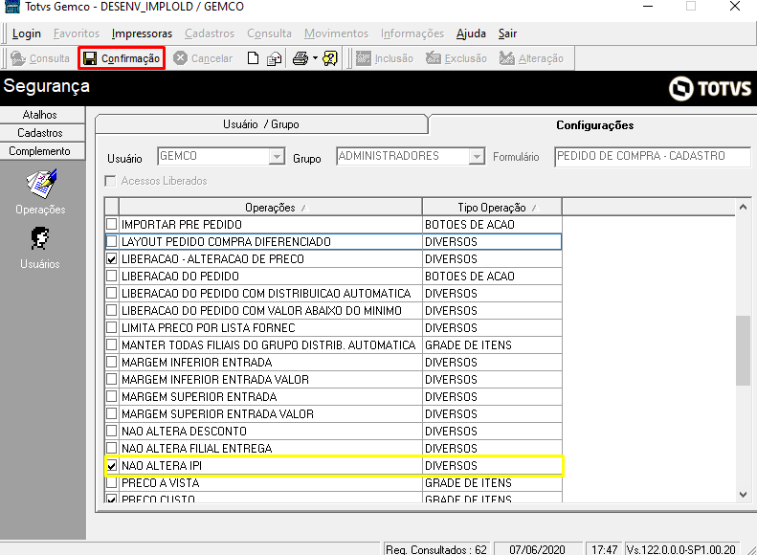Uncheck NAO ALTERA IPI checkbox
Image resolution: width=757 pixels, height=555 pixels.
[112, 466]
